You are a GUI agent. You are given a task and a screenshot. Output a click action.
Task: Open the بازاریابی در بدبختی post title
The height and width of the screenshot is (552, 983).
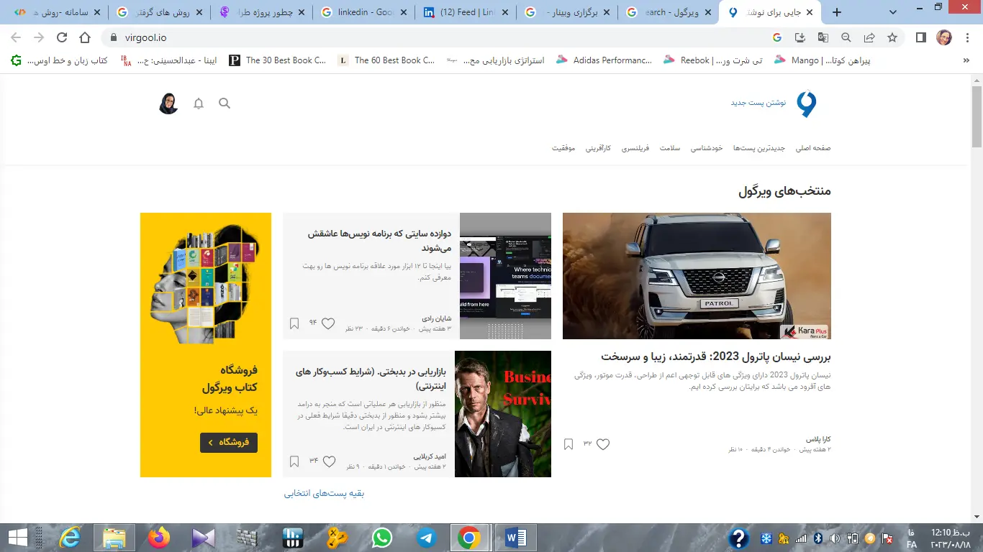coord(371,379)
